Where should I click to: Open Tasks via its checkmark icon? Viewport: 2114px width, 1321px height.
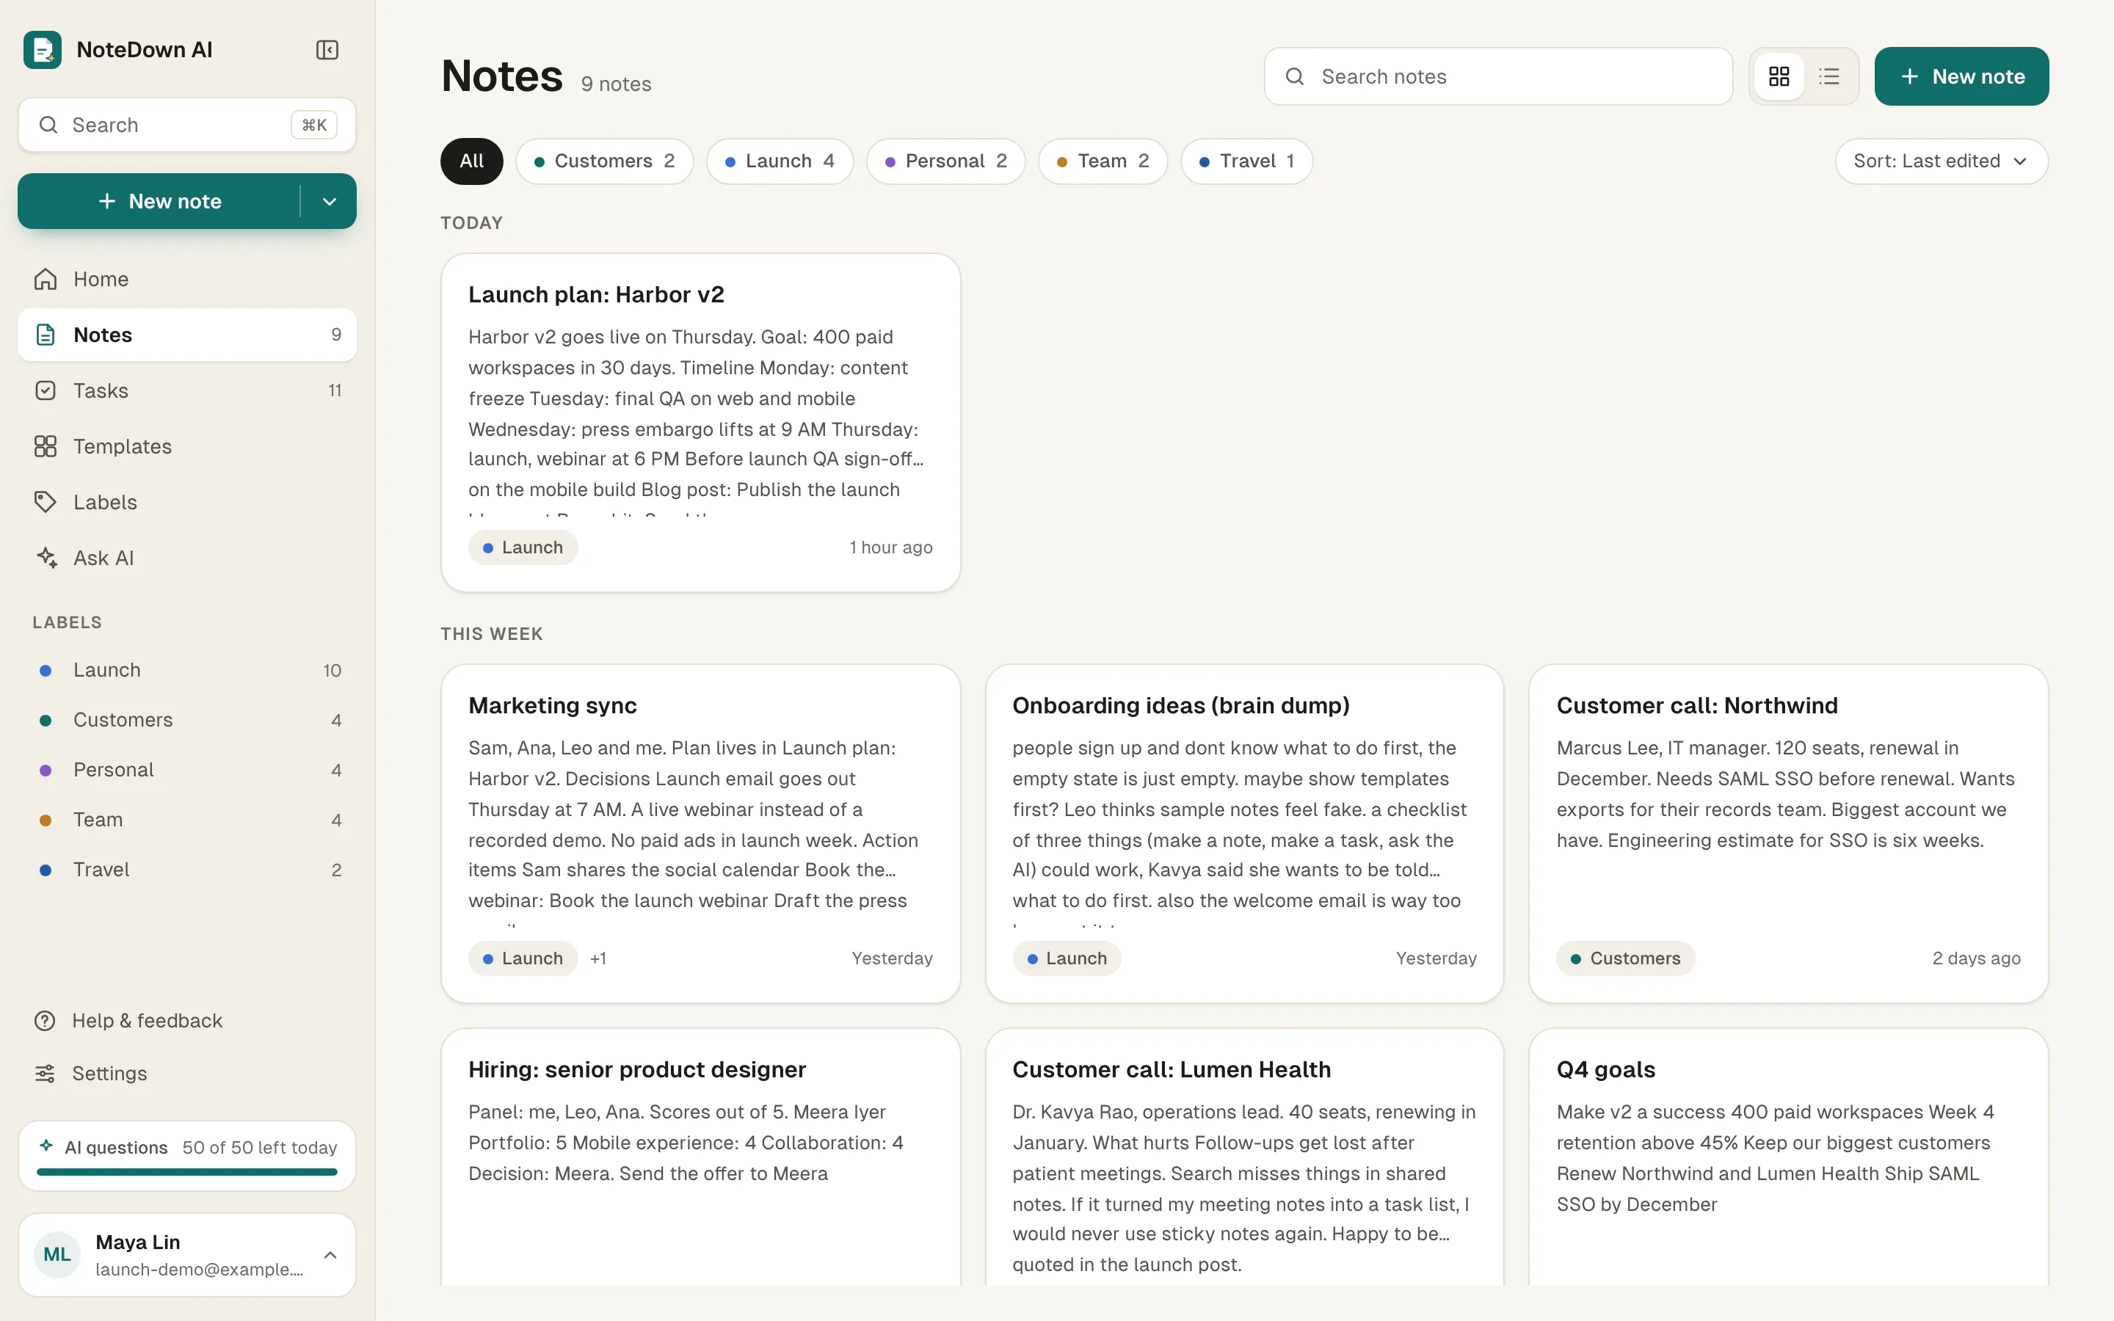[x=46, y=390]
